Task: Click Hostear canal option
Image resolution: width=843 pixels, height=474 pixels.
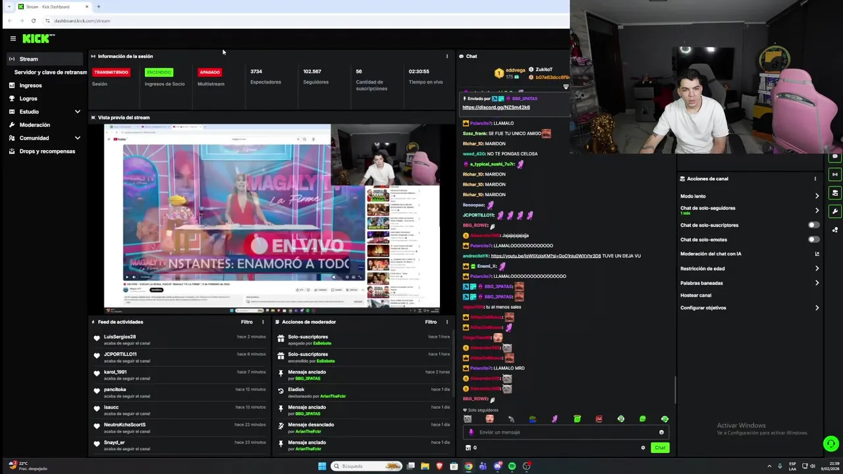Action: (695, 296)
